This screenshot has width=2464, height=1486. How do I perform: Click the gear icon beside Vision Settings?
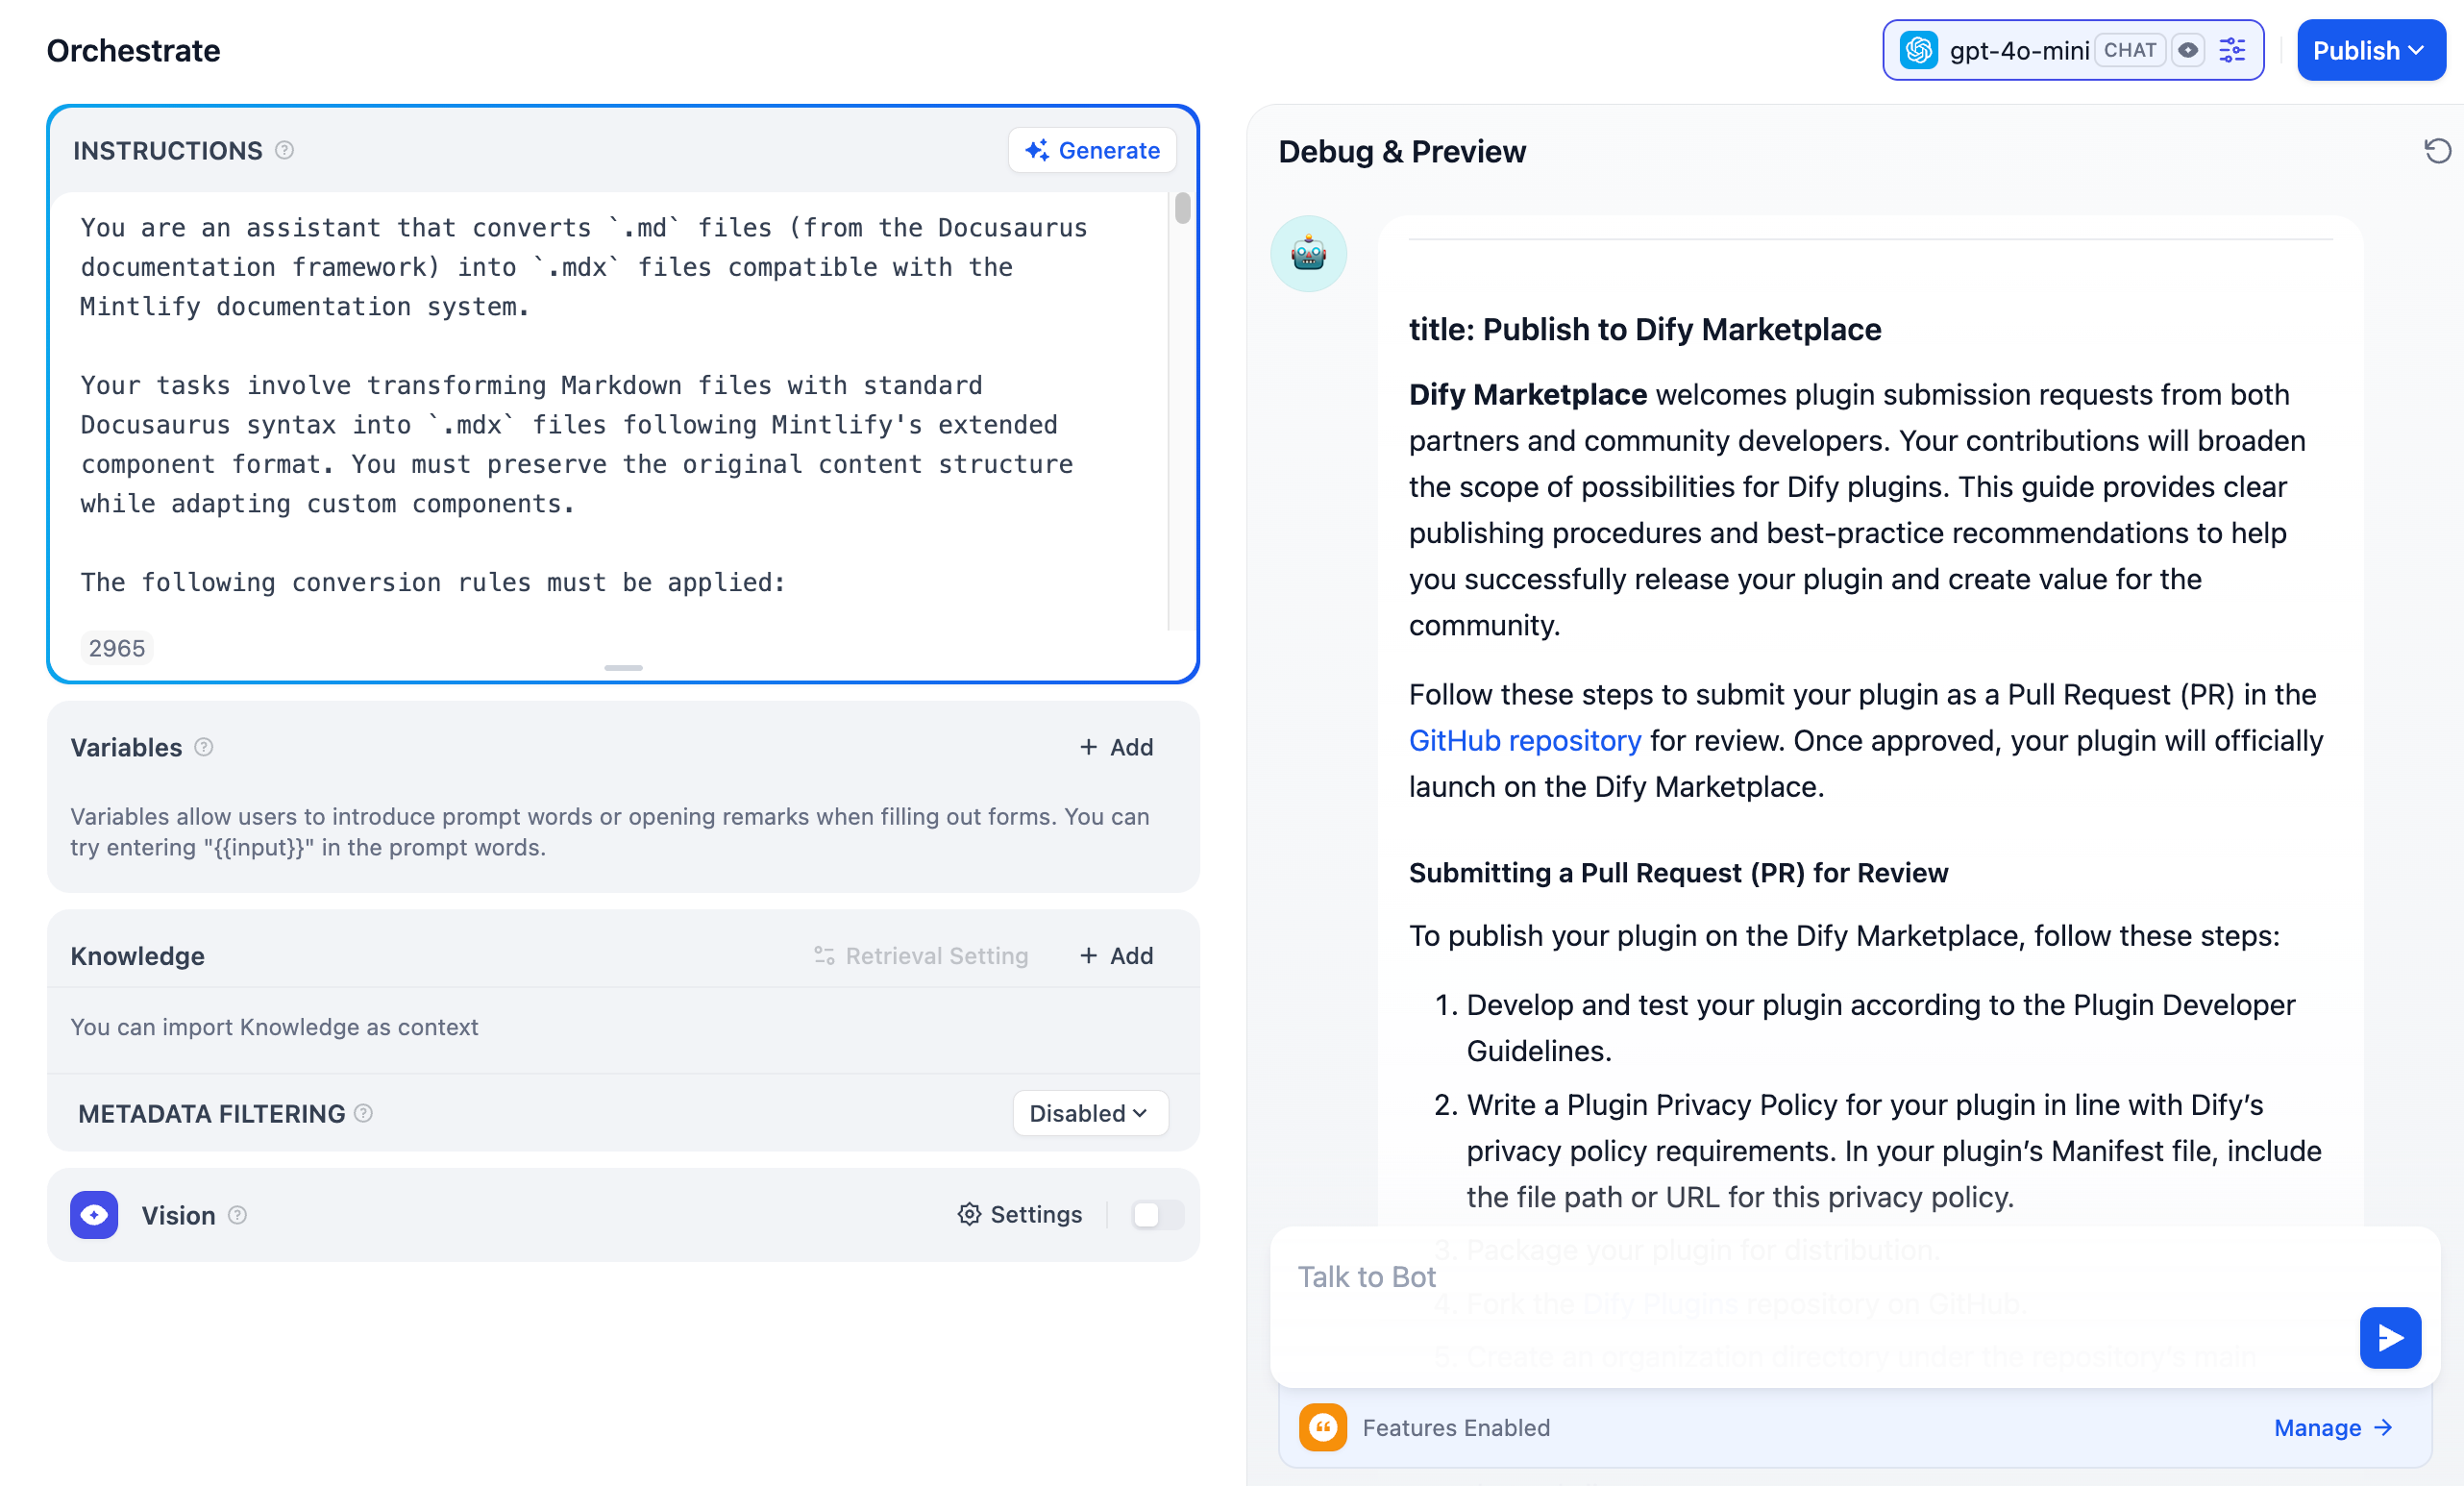969,1215
